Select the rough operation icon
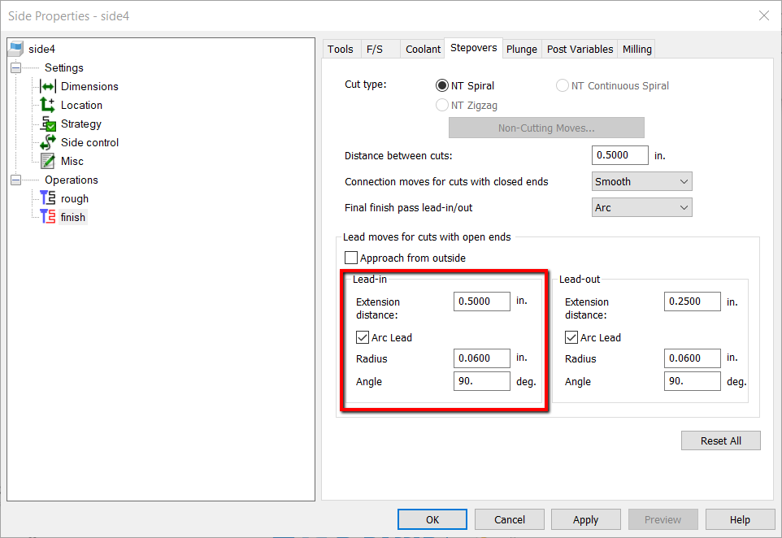Screen dimensions: 782x538 pyautogui.click(x=47, y=197)
